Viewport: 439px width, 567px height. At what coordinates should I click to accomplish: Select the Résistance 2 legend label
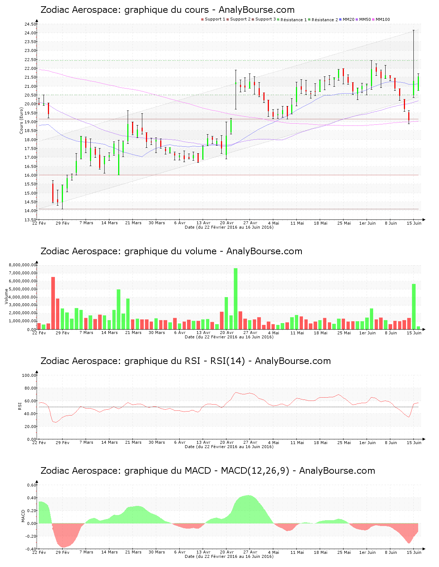325,20
